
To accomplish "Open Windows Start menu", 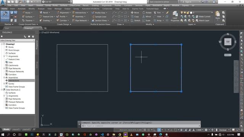I will [x=3, y=134].
